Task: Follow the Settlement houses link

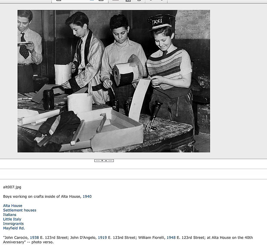Action: 20,210
